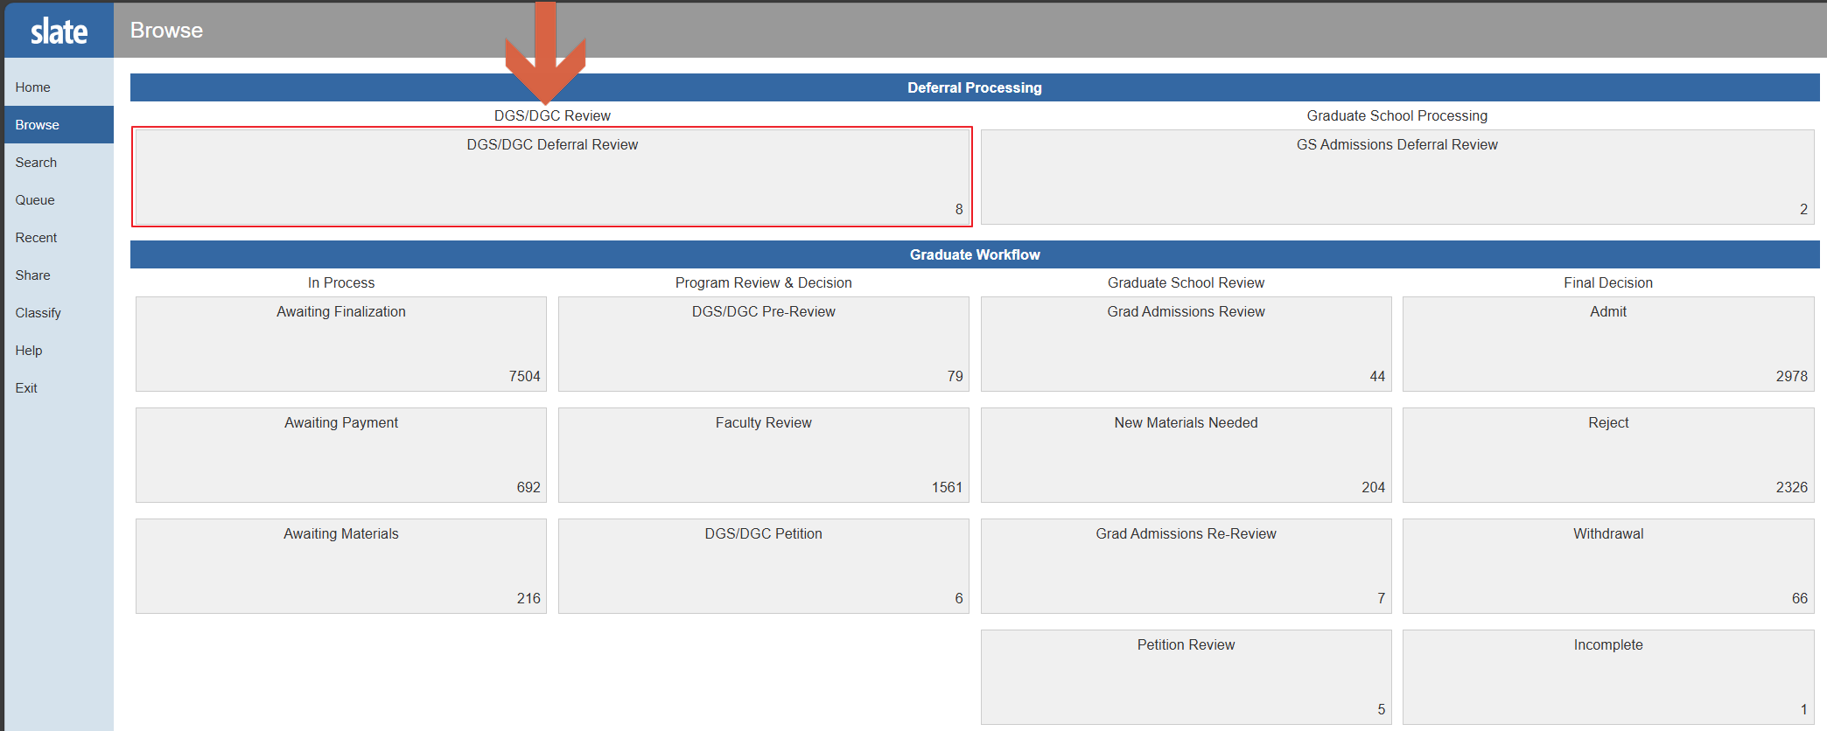Open the DGS/DGC Deferral Review bin
The width and height of the screenshot is (1827, 731).
click(552, 177)
